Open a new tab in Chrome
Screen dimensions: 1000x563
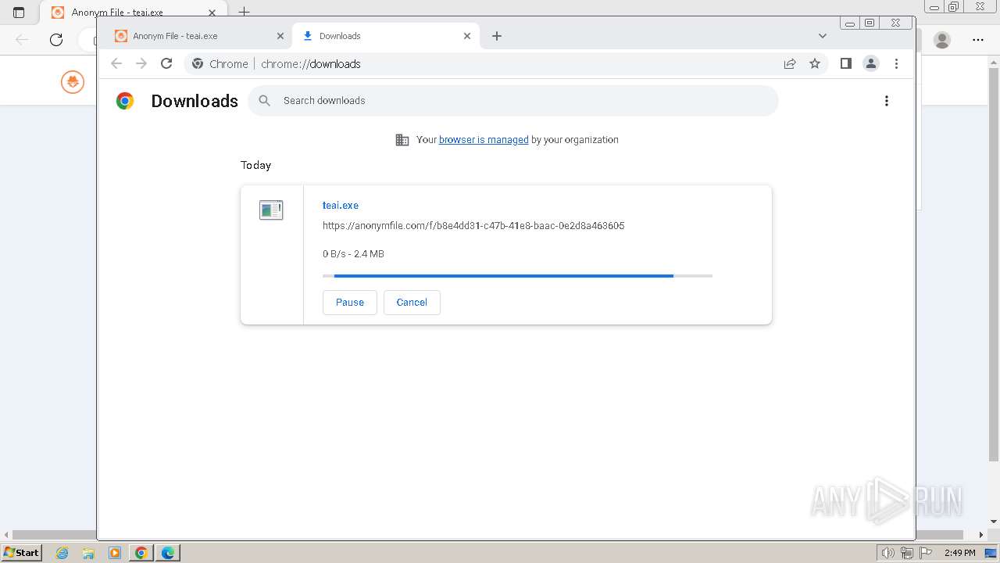(497, 36)
